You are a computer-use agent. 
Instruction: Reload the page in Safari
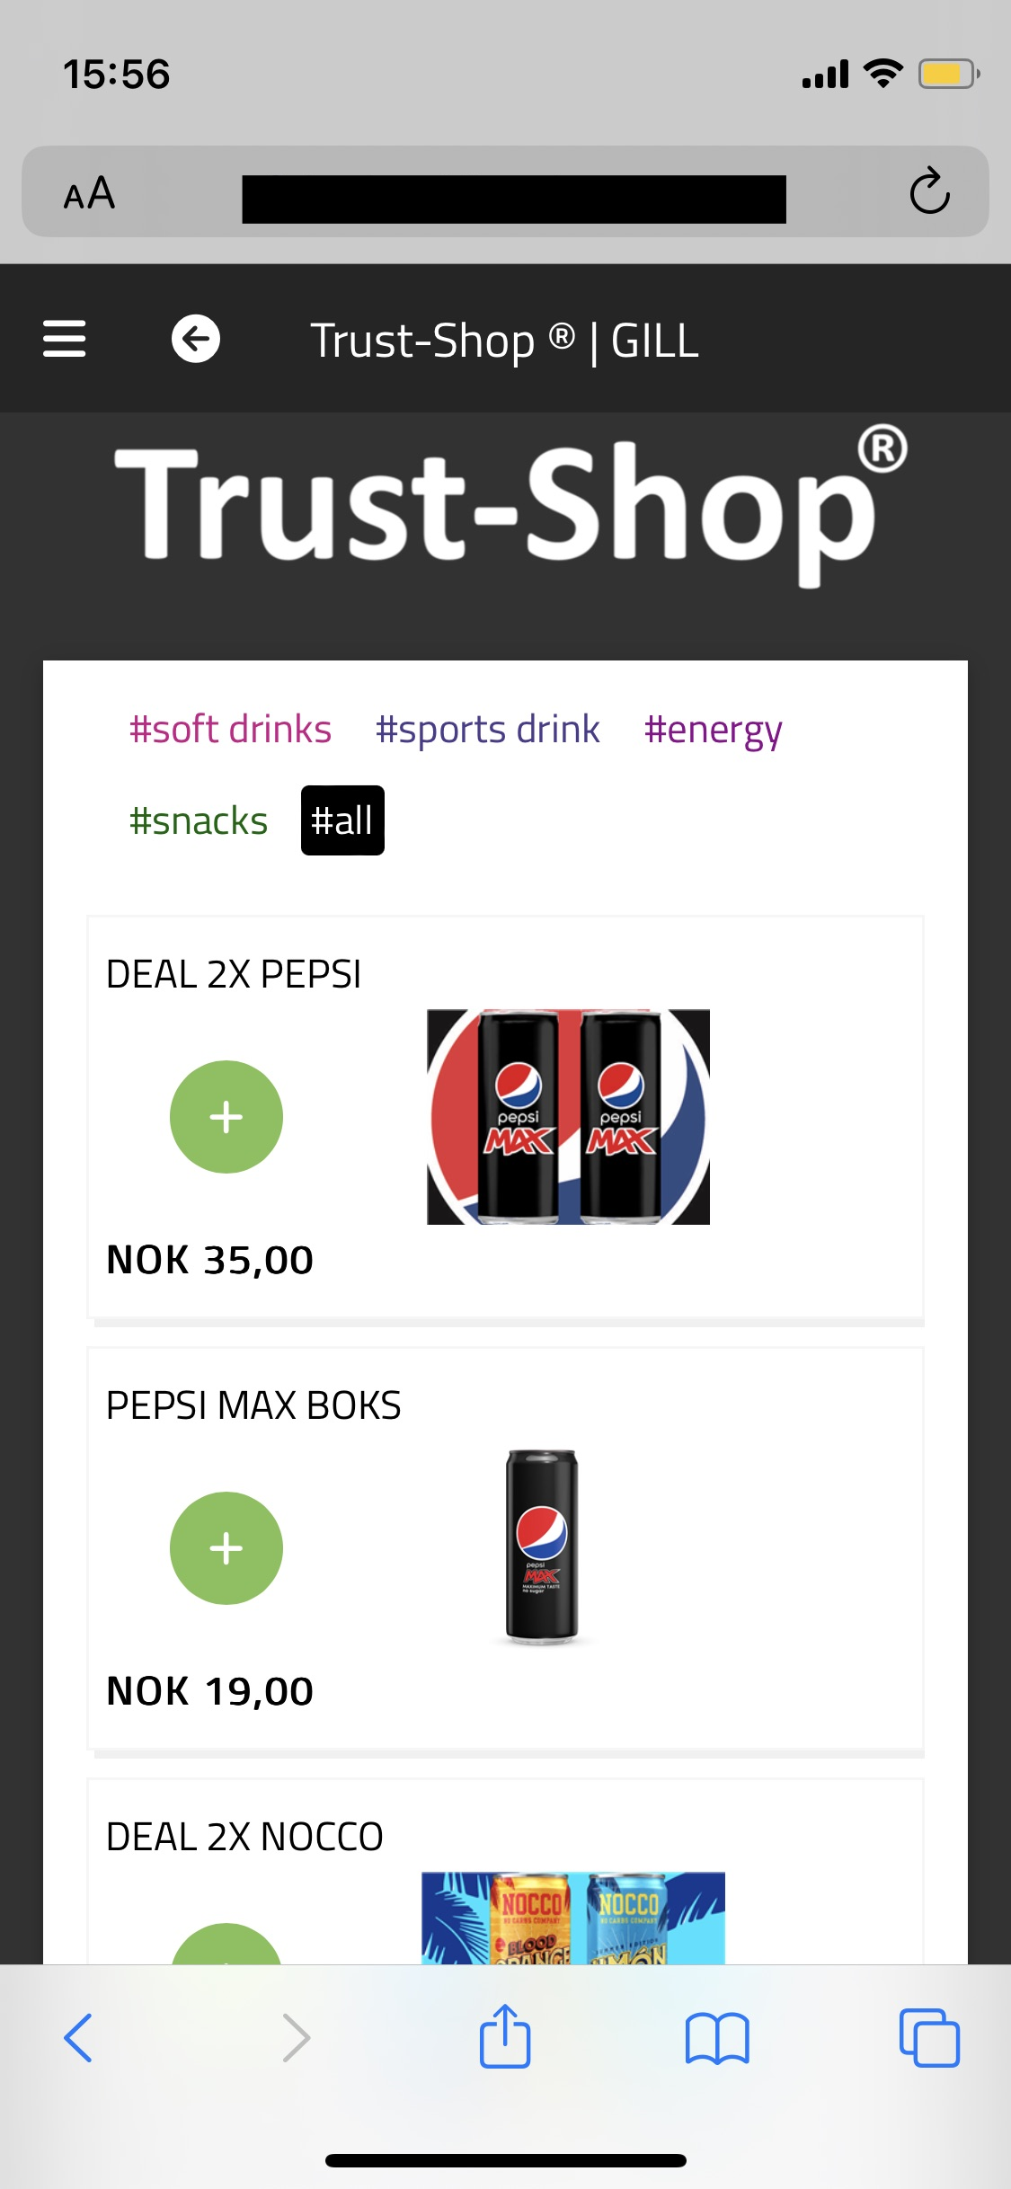tap(929, 191)
